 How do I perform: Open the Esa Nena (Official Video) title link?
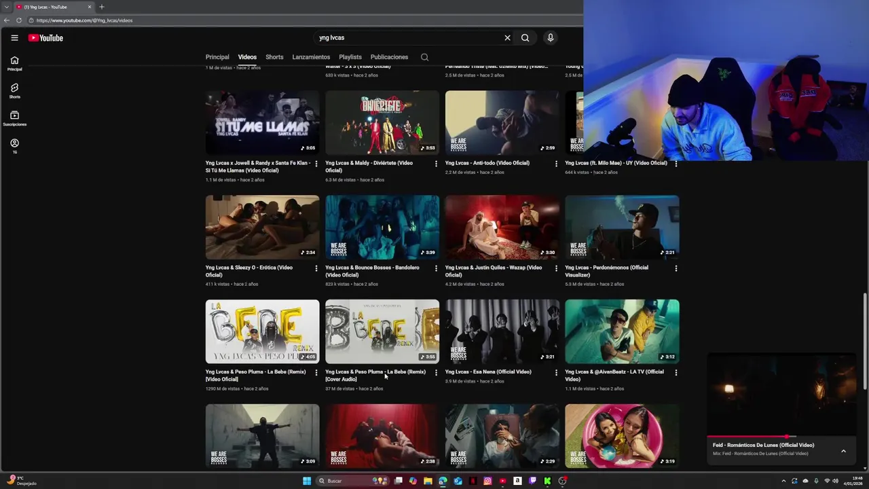[488, 372]
